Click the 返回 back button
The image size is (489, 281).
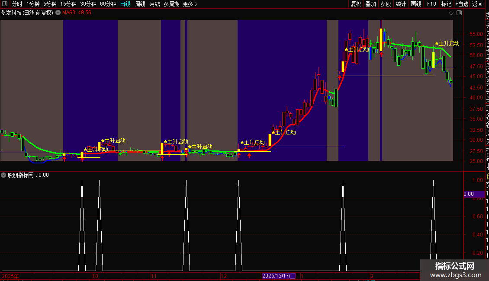pyautogui.click(x=477, y=4)
